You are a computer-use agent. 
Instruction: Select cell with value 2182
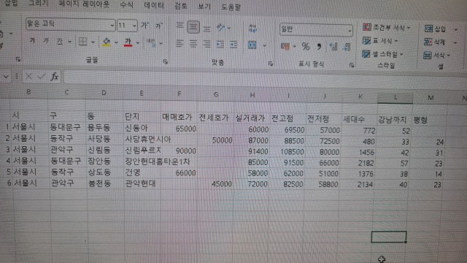pos(358,163)
